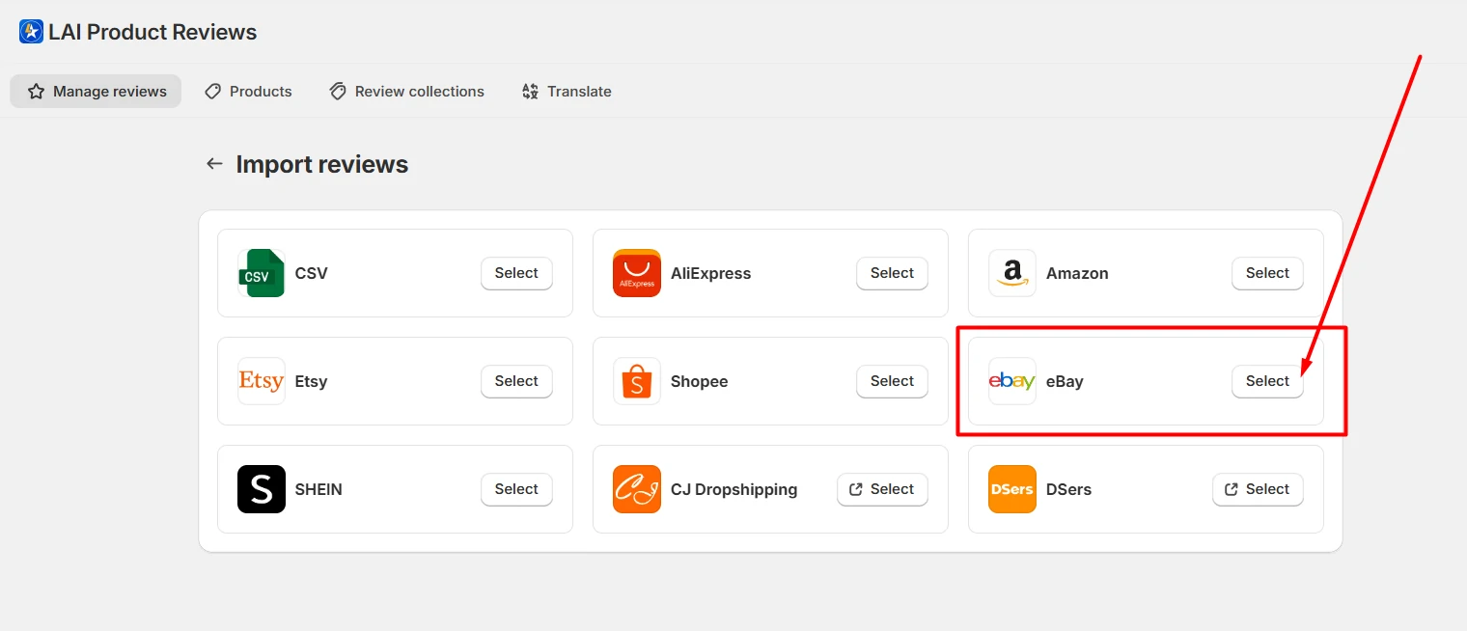Click the CJ Dropshipping label text
The height and width of the screenshot is (631, 1467).
pos(734,489)
